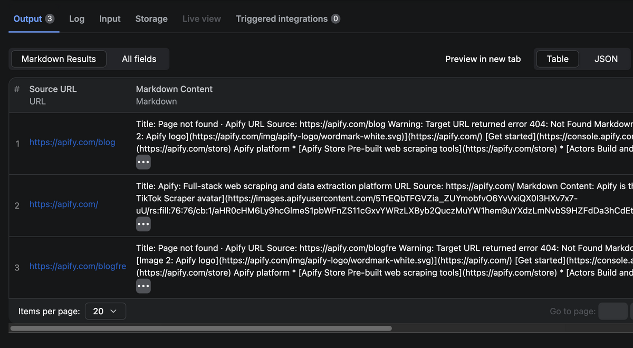Enable the Table view
This screenshot has width=633, height=348.
pos(558,59)
